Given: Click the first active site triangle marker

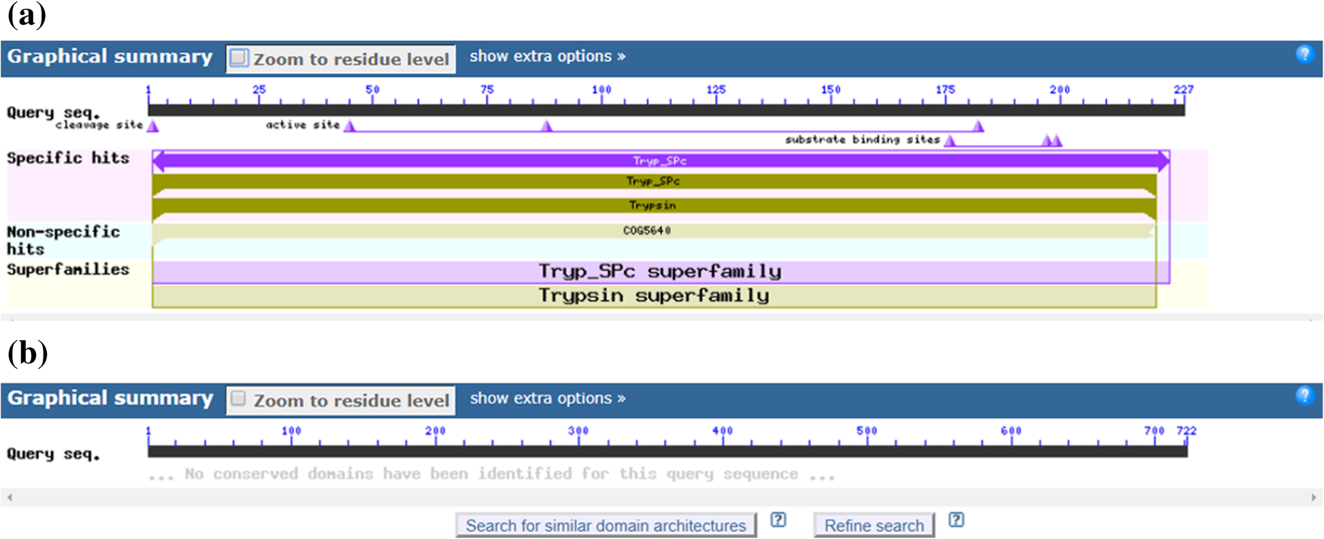Looking at the screenshot, I should pos(350,126).
